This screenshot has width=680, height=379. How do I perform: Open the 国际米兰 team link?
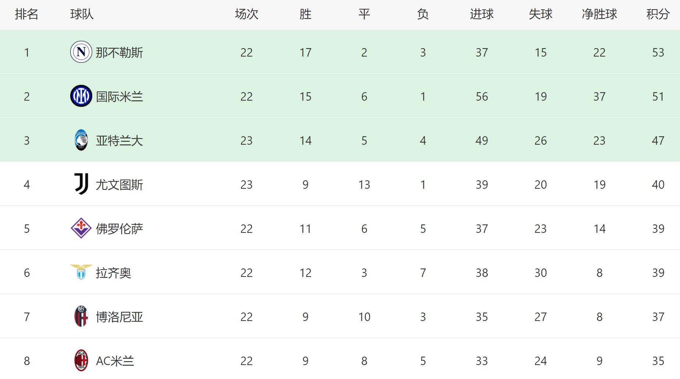[x=119, y=97]
